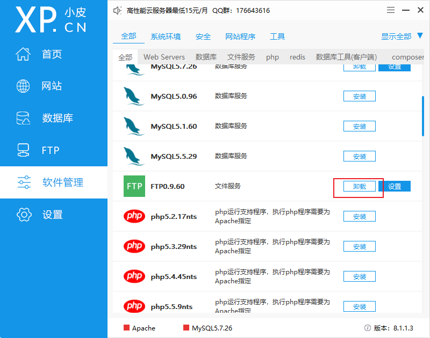Click the FTP server icon in sidebar
Image resolution: width=430 pixels, height=338 pixels.
[x=23, y=150]
